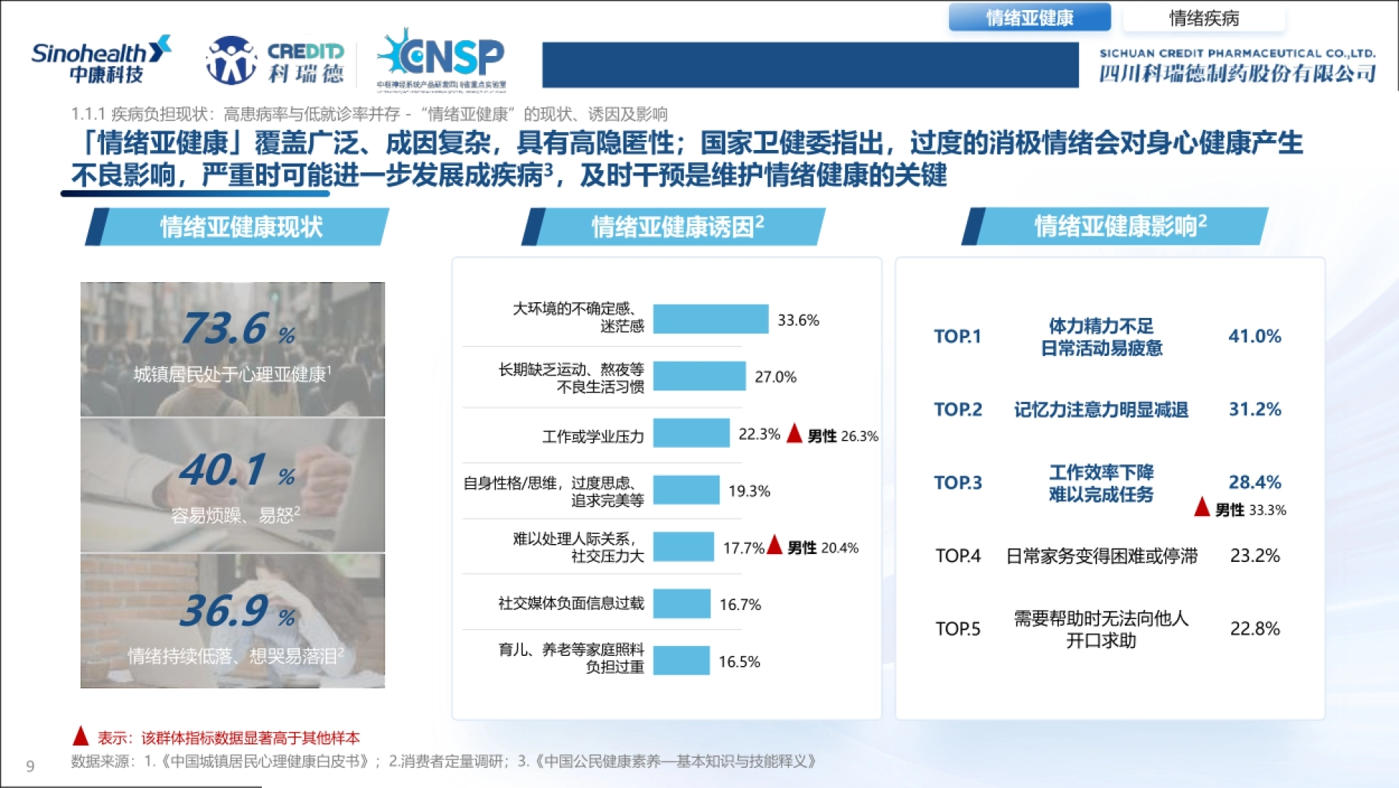Select the text 体力精力不足 日常活动易疲惫
This screenshot has width=1399, height=788.
point(1101,337)
